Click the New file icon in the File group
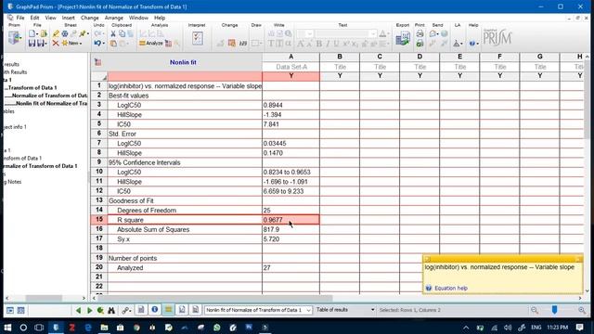This screenshot has height=334, width=594. (x=32, y=33)
